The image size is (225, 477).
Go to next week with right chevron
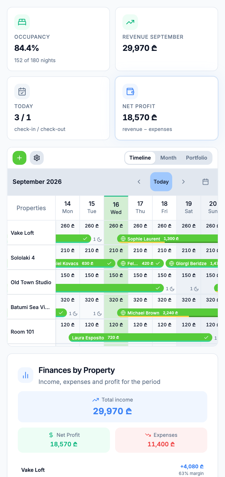(183, 182)
